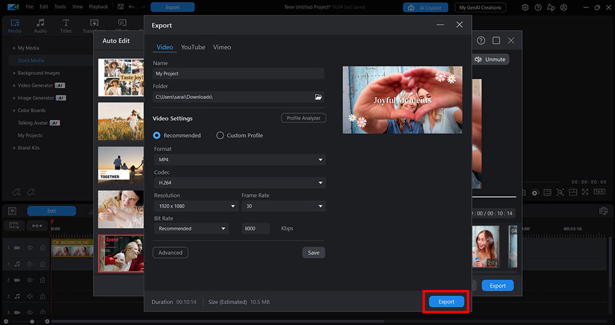This screenshot has width=615, height=325.
Task: Toggle visibility of video track 2
Action: pos(30,280)
